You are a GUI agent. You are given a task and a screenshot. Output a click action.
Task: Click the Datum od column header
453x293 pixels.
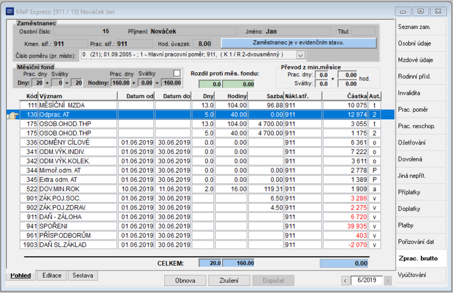(136, 96)
